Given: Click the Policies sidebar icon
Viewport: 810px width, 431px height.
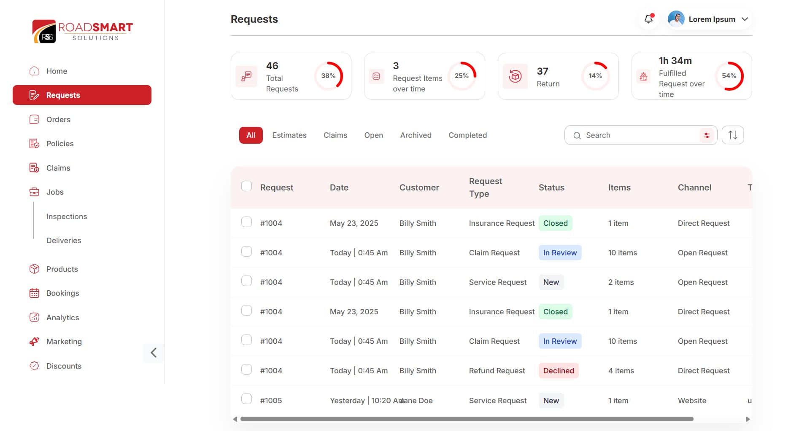Looking at the screenshot, I should point(35,144).
